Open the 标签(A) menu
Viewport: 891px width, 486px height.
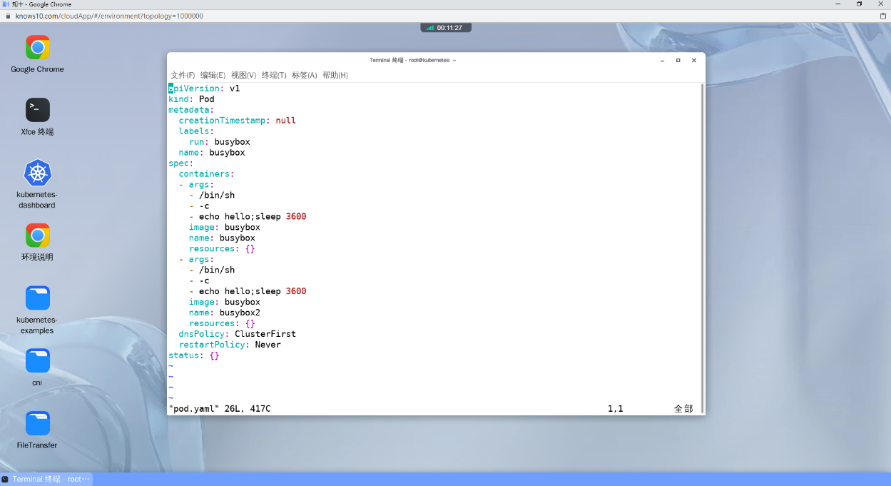[x=305, y=75]
